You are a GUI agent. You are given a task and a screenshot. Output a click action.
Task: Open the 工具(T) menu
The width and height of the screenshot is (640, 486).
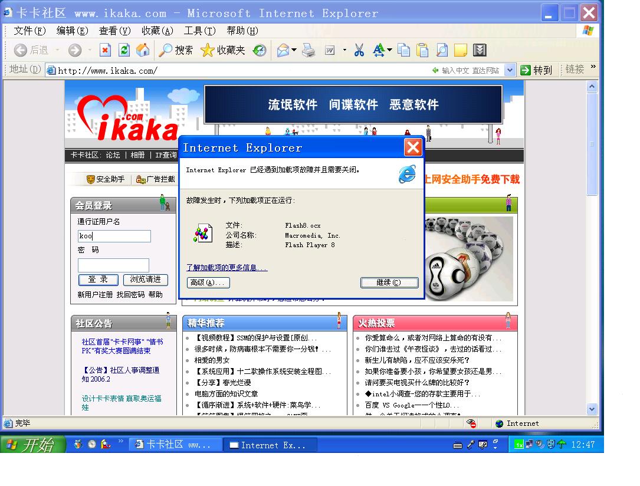199,31
